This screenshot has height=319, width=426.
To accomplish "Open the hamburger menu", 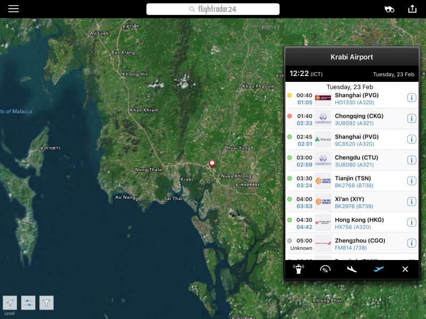I will pyautogui.click(x=13, y=9).
